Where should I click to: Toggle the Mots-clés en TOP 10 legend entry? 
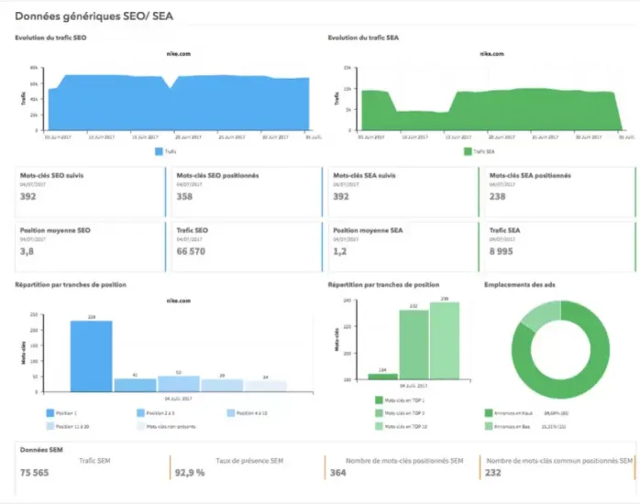[x=402, y=426]
